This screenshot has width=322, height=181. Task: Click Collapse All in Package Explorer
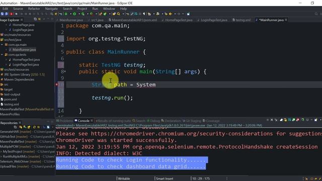[35, 19]
